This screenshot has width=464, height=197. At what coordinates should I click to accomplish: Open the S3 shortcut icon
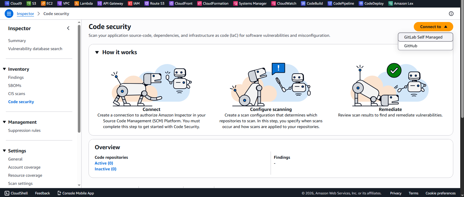tap(29, 3)
